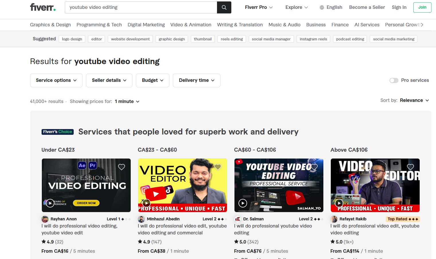436x259 pixels.
Task: Click 'From CA$16' price text
Action: [55, 251]
